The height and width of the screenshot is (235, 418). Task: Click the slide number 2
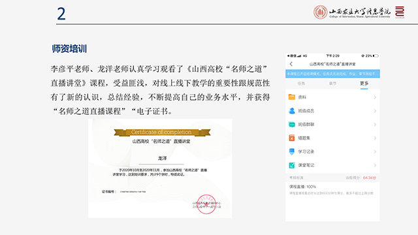tap(61, 14)
